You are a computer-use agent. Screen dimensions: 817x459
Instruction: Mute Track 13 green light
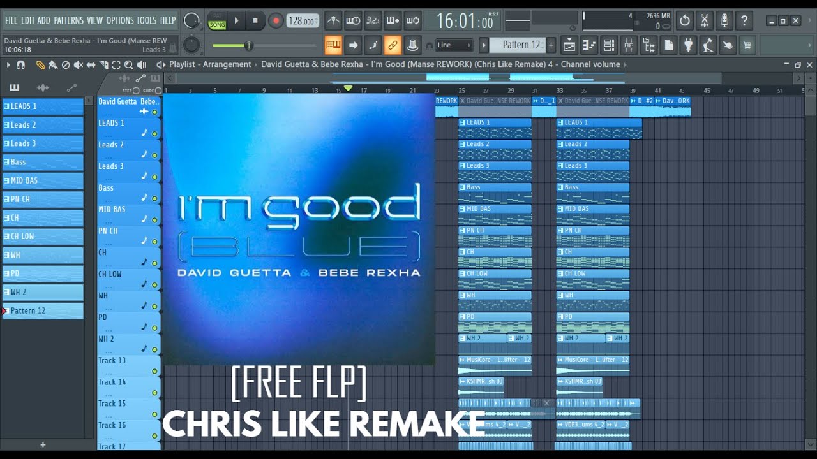click(x=154, y=371)
